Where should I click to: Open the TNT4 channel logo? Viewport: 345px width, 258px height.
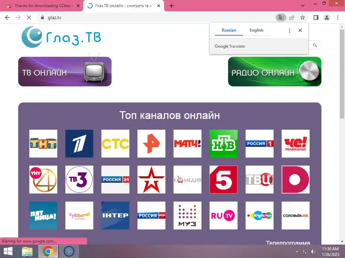pos(43,179)
